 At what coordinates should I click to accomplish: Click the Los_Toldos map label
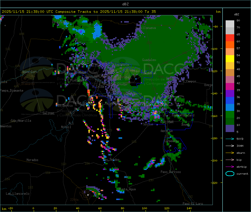point(111,160)
